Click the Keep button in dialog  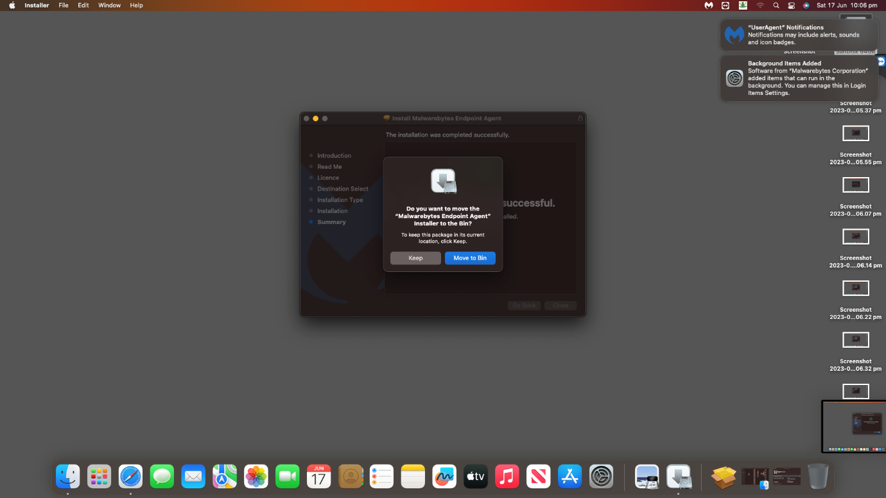click(415, 258)
